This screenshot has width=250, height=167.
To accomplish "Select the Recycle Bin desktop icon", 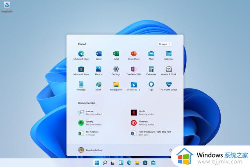I will click(x=7, y=7).
